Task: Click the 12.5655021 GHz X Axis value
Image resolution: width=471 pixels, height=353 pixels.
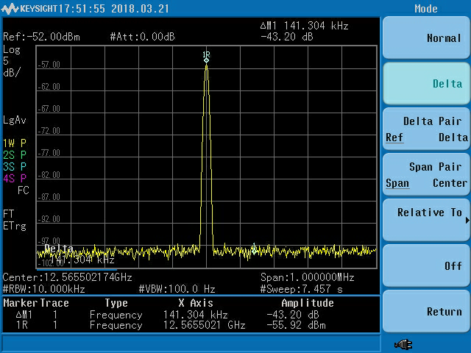Action: point(205,325)
